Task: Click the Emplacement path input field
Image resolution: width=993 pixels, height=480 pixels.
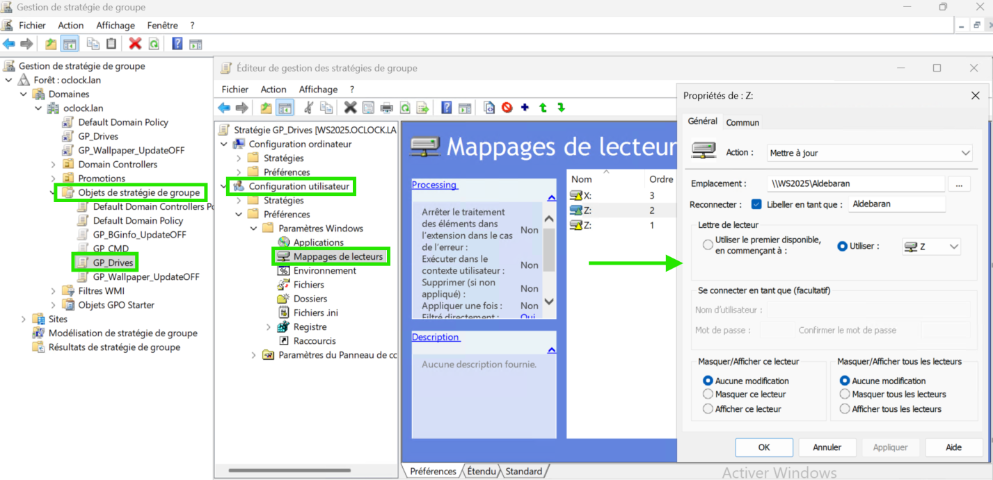Action: coord(856,184)
